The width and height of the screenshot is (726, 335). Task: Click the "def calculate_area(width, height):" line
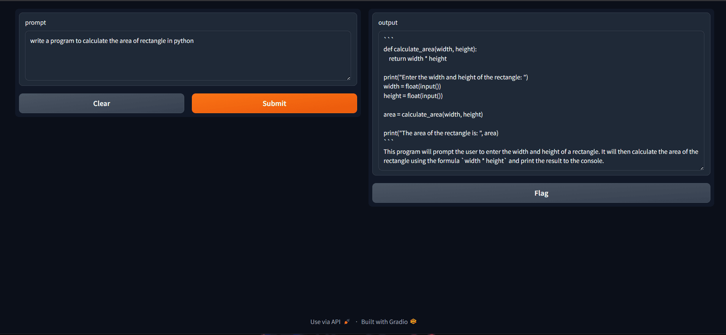(430, 49)
